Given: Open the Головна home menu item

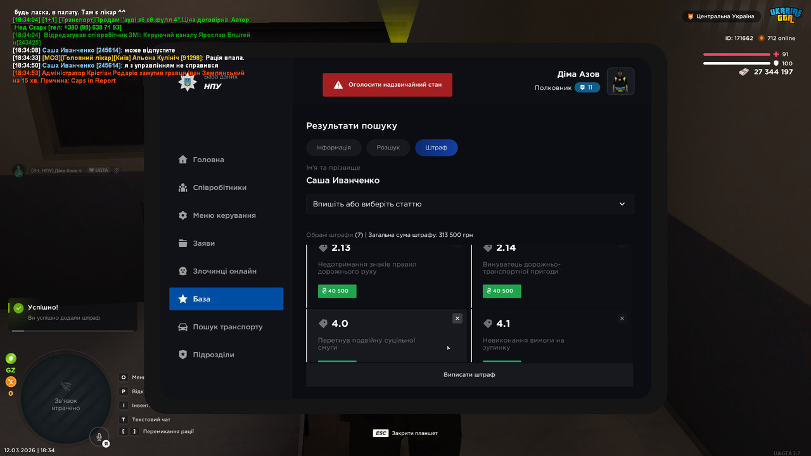Looking at the screenshot, I should [226, 160].
